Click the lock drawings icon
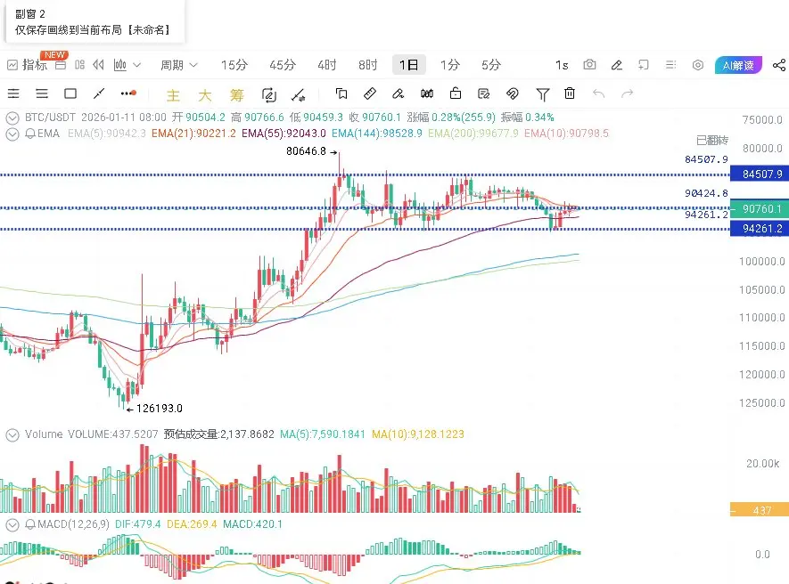789x584 pixels. [x=456, y=93]
